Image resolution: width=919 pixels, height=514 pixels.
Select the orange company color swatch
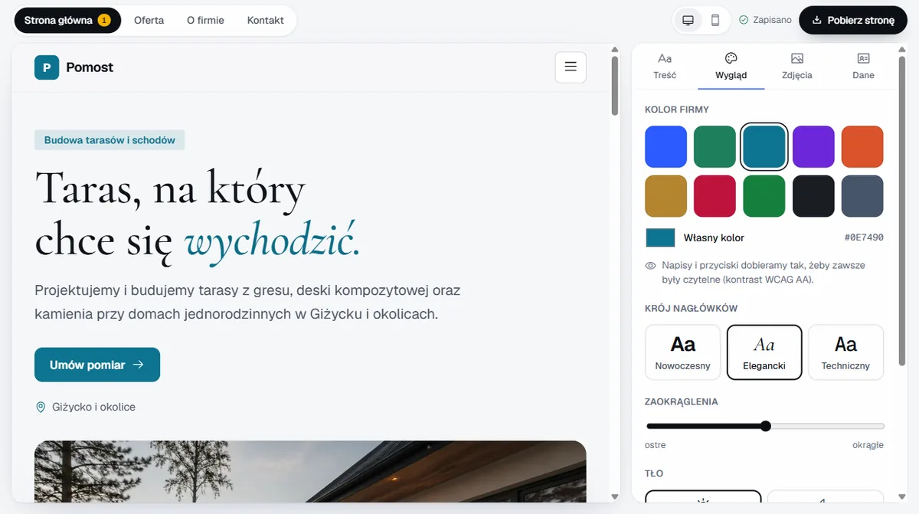click(862, 147)
